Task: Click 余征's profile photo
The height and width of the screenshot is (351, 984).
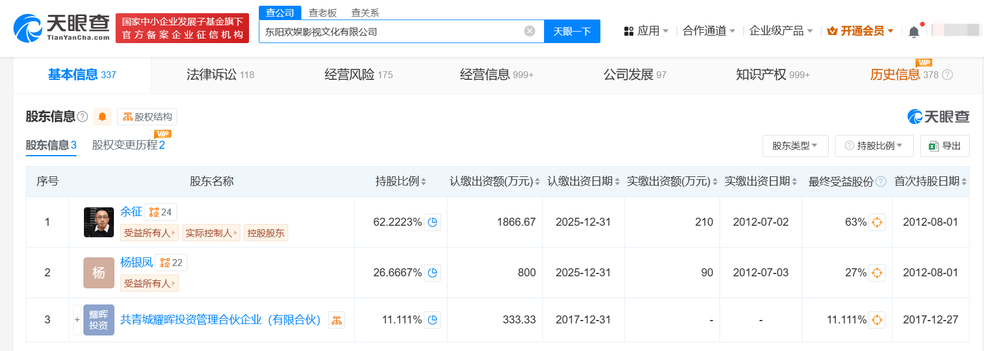Action: (99, 222)
